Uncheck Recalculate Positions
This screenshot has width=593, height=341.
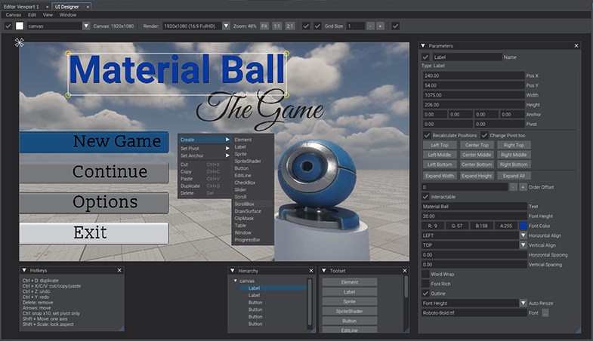(427, 135)
